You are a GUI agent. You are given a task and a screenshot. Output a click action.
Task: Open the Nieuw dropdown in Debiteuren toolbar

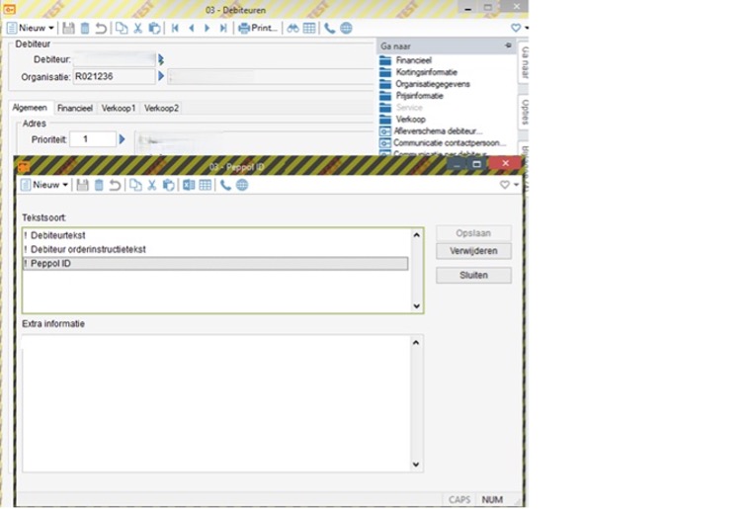coord(52,29)
